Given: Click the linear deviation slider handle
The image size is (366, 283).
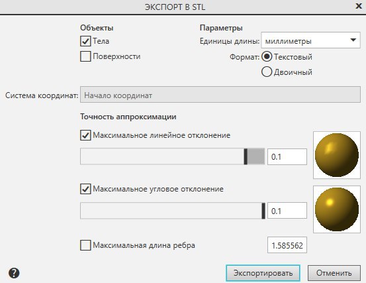Looking at the screenshot, I should [x=246, y=156].
